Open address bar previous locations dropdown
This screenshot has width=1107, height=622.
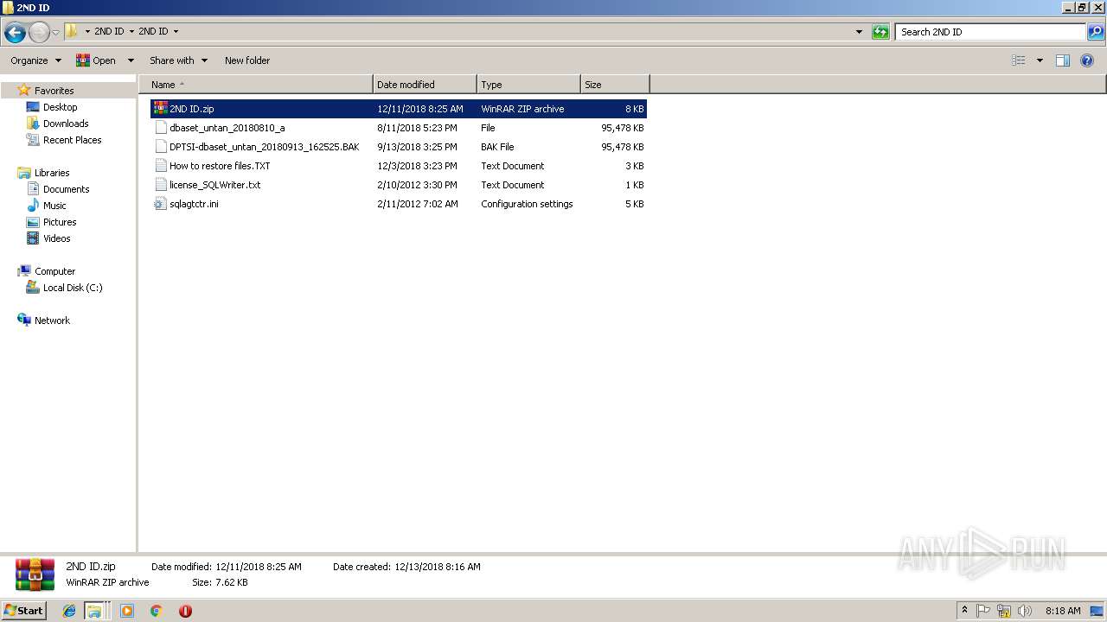(859, 32)
